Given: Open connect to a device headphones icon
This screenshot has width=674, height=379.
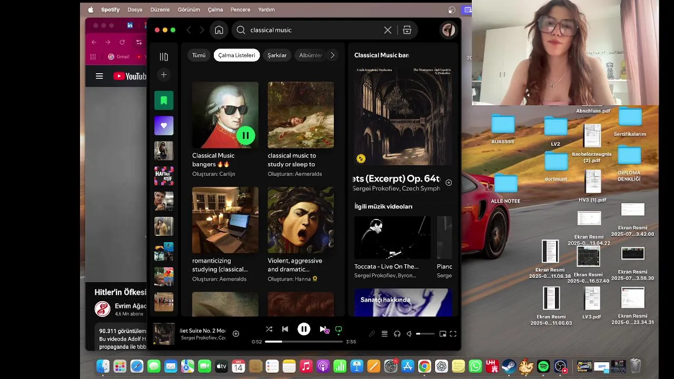Looking at the screenshot, I should (x=397, y=334).
